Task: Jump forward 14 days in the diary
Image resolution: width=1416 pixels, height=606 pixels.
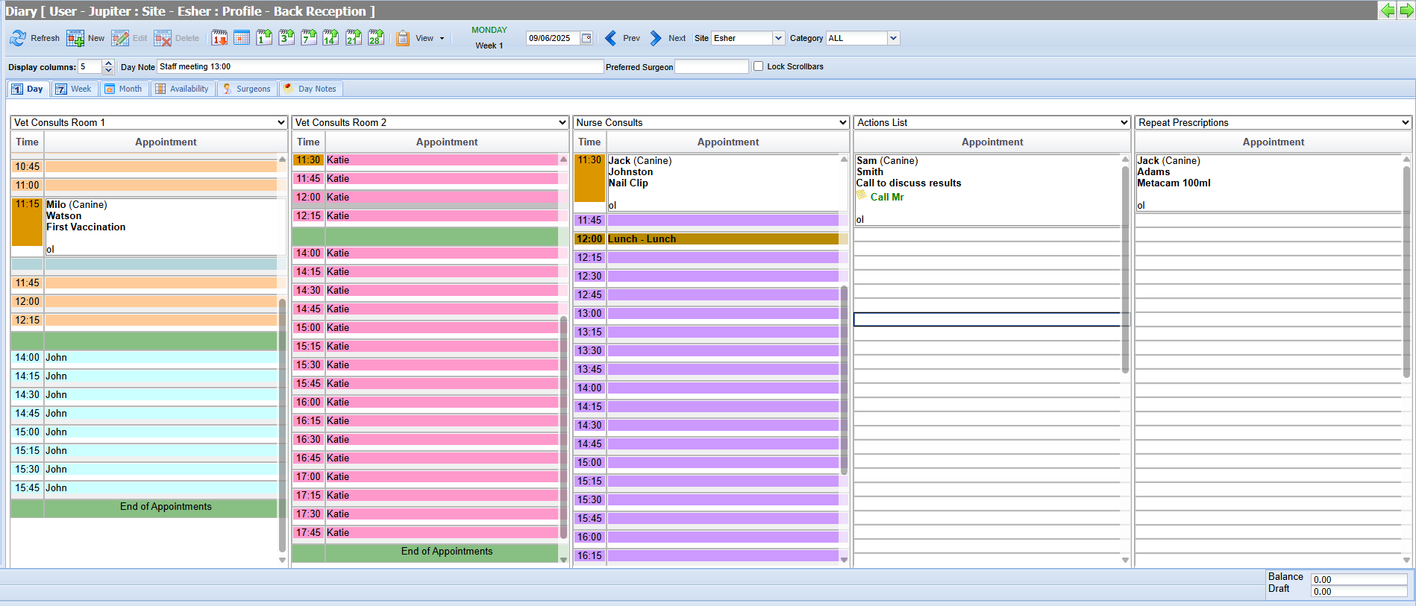Action: [x=331, y=38]
